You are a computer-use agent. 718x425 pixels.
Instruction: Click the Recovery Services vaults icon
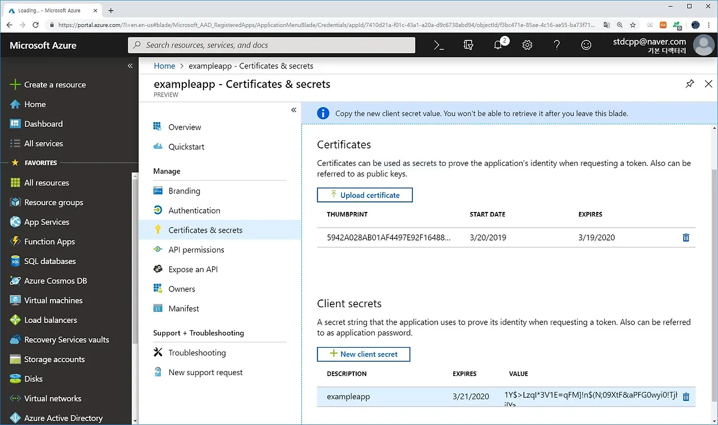pyautogui.click(x=15, y=340)
